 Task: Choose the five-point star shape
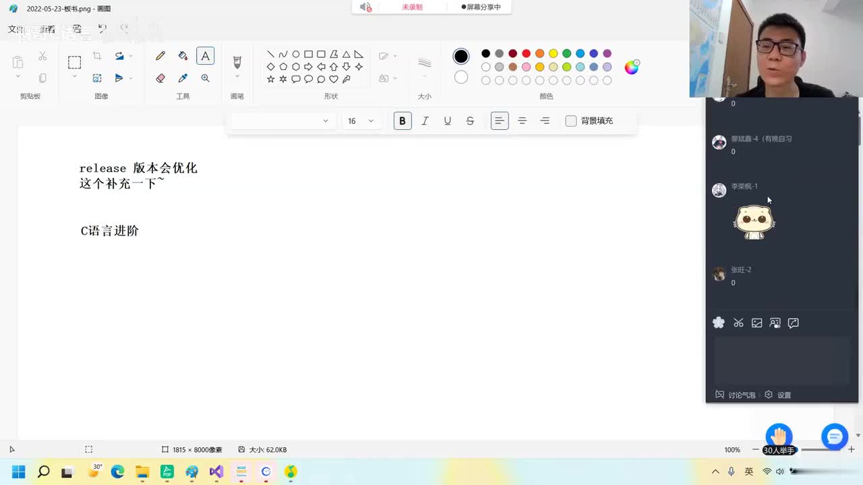point(270,79)
